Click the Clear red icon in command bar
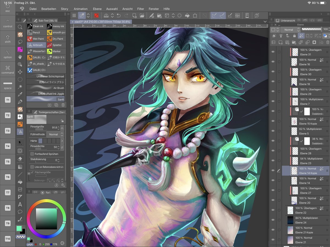This screenshot has height=247, width=330. (x=96, y=16)
